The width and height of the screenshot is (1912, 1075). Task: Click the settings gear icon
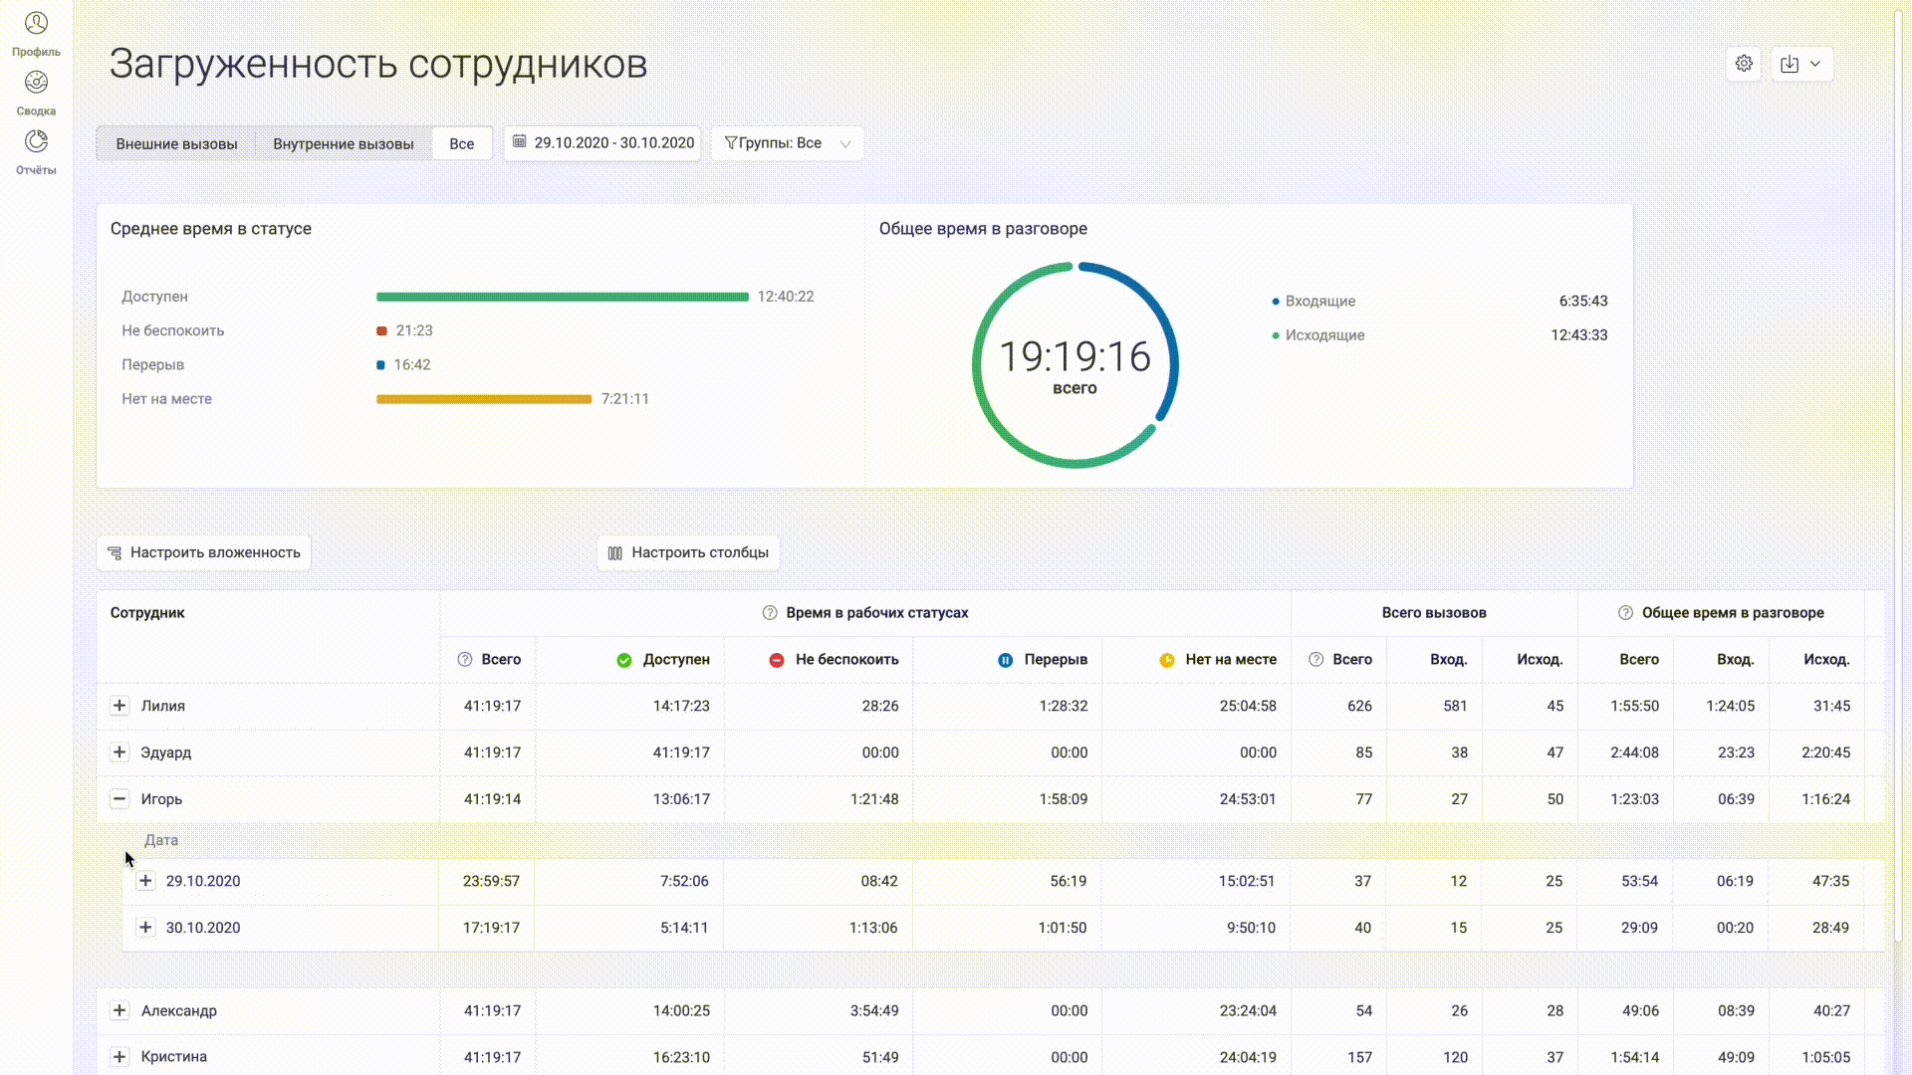(1744, 64)
